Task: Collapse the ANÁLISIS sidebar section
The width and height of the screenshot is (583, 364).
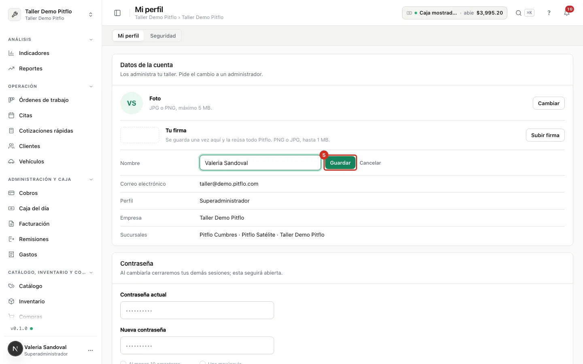Action: click(91, 40)
